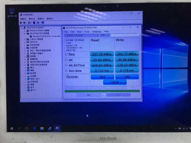The height and width of the screenshot is (143, 191).
Task: Click the DVD/CD-ROM 光碟機 drive icon
Action: (x=28, y=30)
